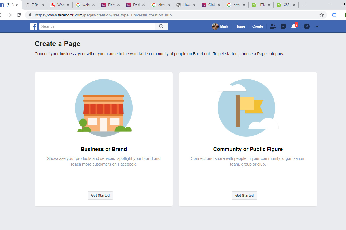The height and width of the screenshot is (230, 346).
Task: Expand the account settings dropdown arrow
Action: [x=317, y=26]
